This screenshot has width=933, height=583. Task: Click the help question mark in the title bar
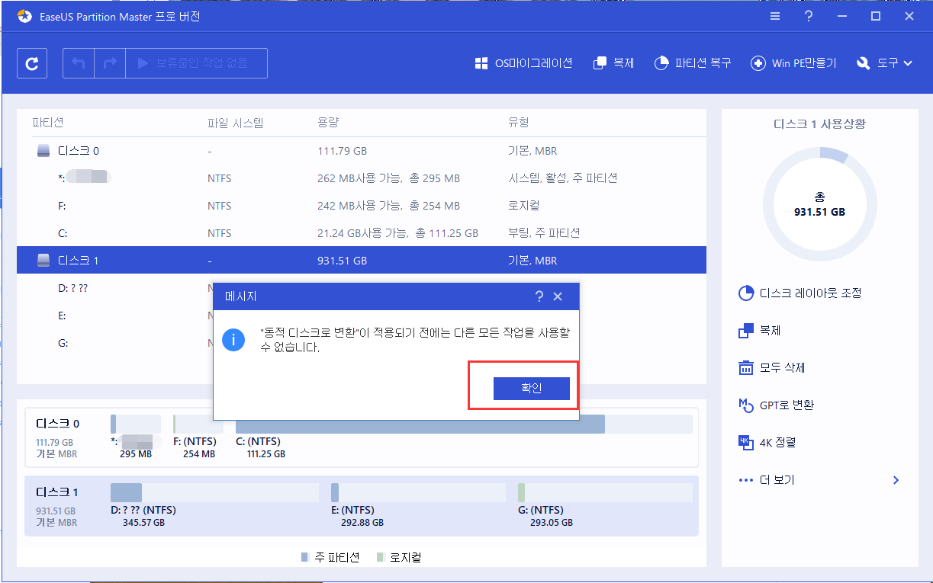click(x=808, y=15)
